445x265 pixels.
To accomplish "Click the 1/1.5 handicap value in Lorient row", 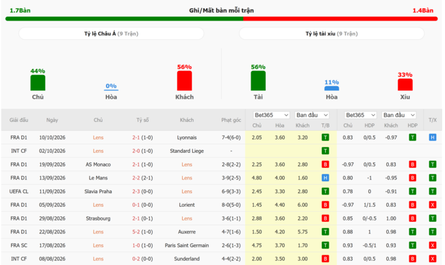I will coord(369,205).
